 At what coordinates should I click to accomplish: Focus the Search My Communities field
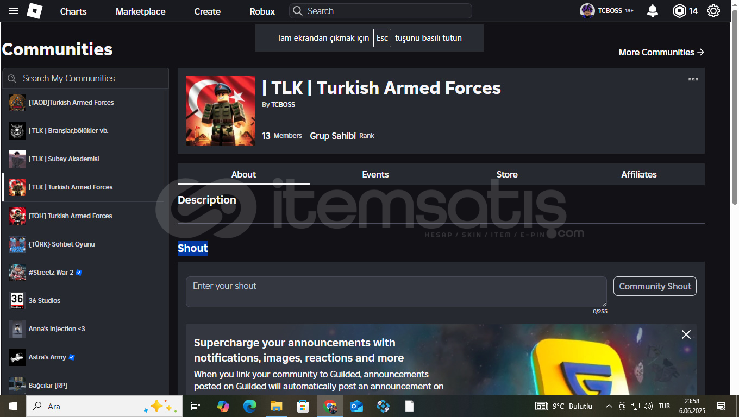pyautogui.click(x=85, y=78)
